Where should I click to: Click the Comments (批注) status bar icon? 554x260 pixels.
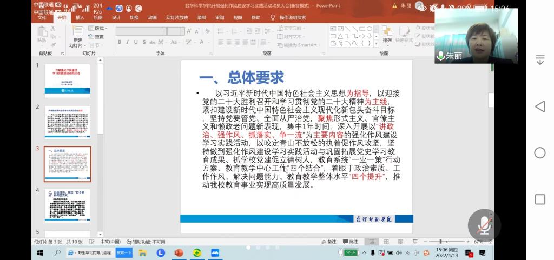click(351, 242)
